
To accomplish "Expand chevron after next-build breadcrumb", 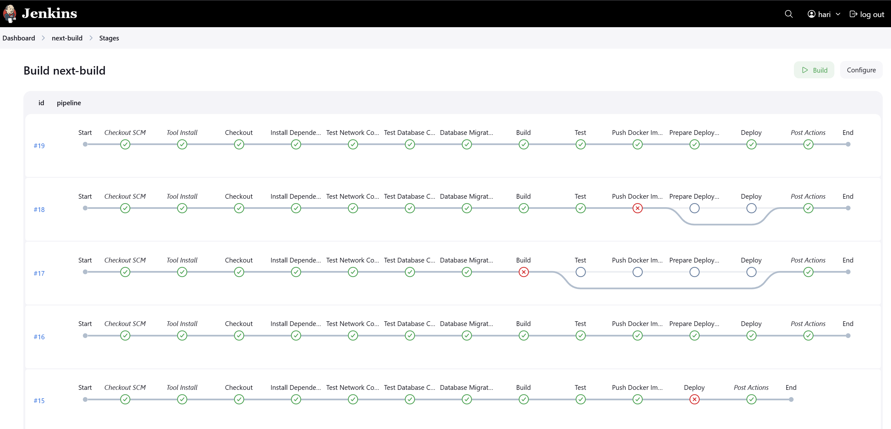I will (x=91, y=38).
